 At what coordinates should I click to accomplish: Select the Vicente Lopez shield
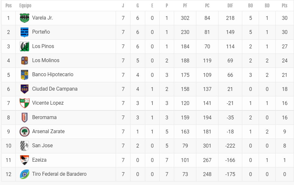point(24,103)
